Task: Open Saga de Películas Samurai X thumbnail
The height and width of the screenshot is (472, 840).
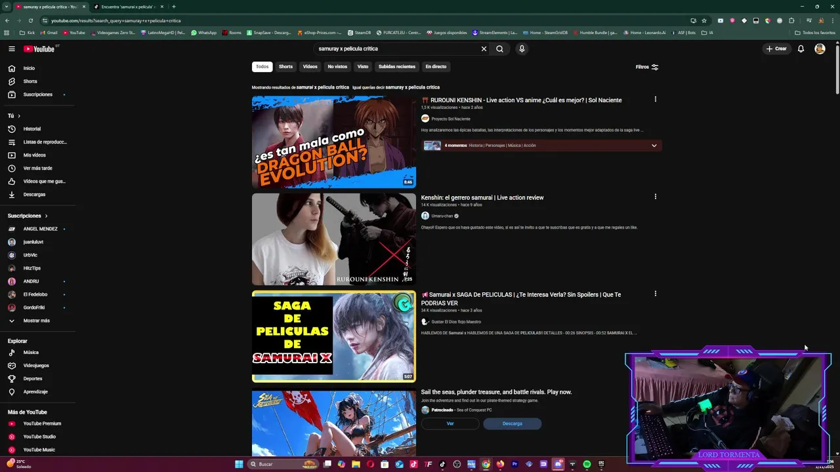Action: [333, 336]
